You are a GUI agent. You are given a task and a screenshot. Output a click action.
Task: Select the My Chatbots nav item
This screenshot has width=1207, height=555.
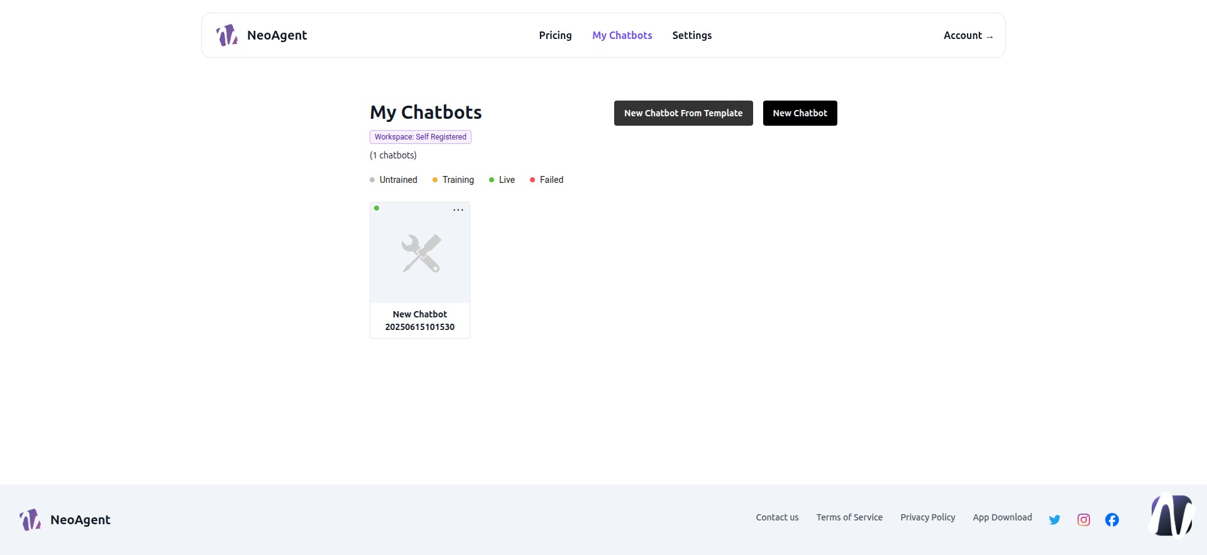(x=622, y=35)
